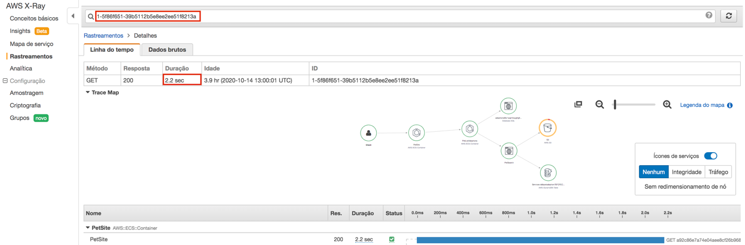Open Criptografia in the sidebar
Screen dimensions: 745x245
25,105
